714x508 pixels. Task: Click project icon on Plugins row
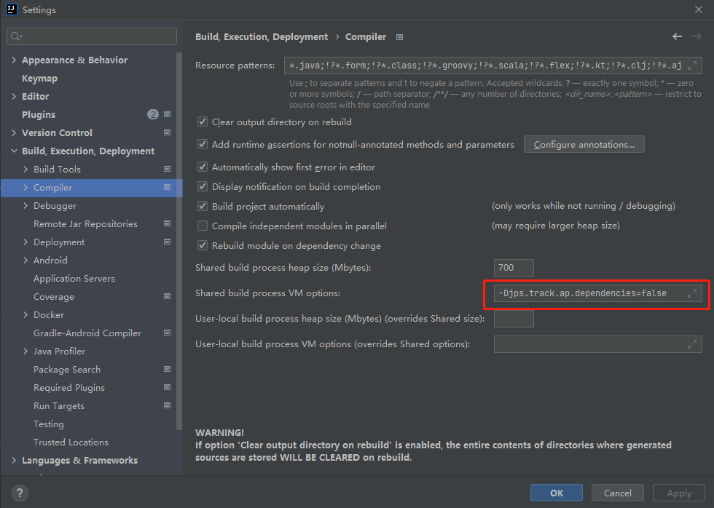(x=167, y=114)
